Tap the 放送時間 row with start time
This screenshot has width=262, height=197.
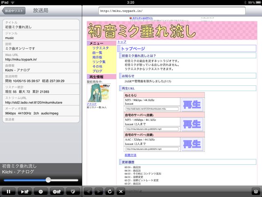click(x=41, y=78)
